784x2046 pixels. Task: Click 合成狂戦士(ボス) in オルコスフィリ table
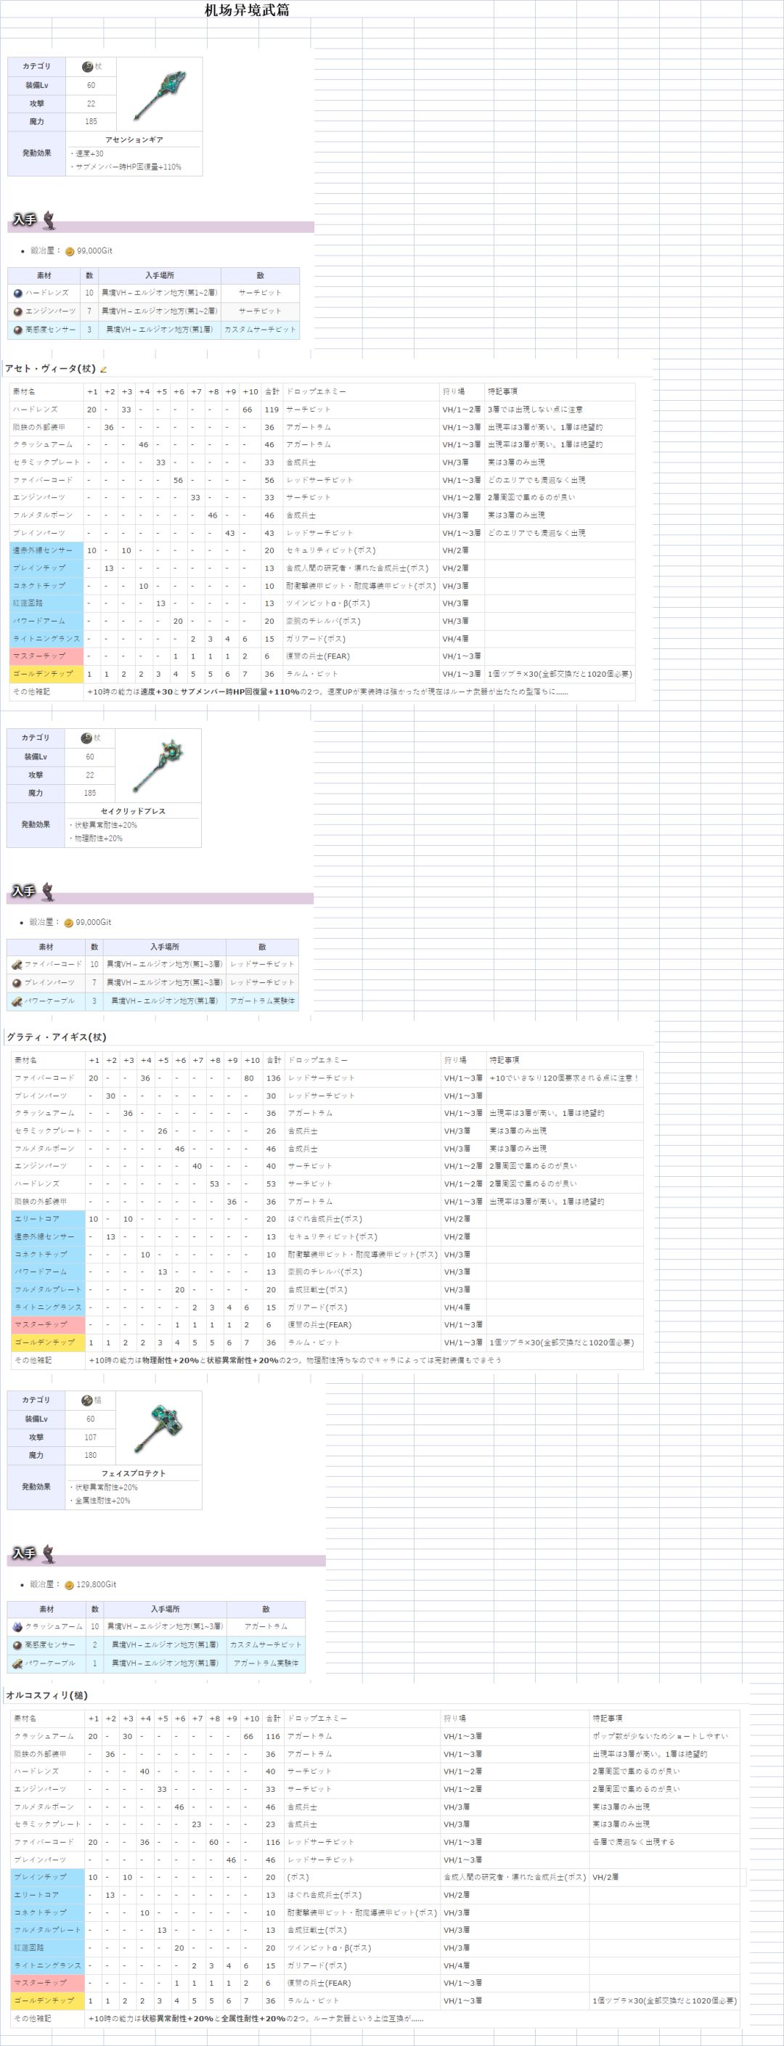(317, 1931)
